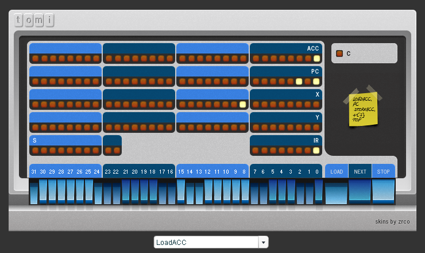The height and width of the screenshot is (253, 425).
Task: Flip the bit 0 switch
Action: click(x=318, y=191)
